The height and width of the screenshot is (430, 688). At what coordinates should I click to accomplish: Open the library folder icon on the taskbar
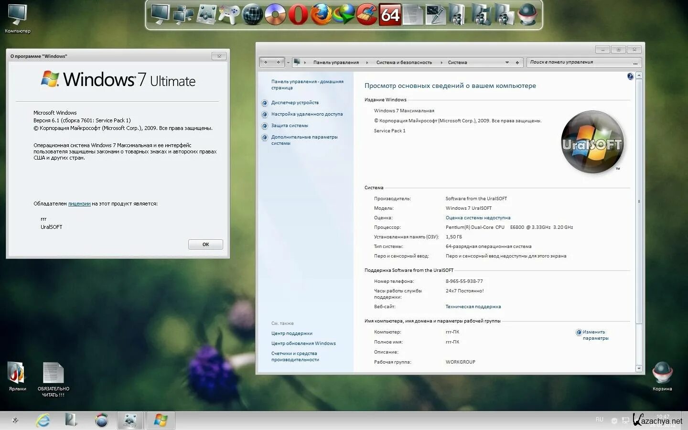pyautogui.click(x=72, y=420)
